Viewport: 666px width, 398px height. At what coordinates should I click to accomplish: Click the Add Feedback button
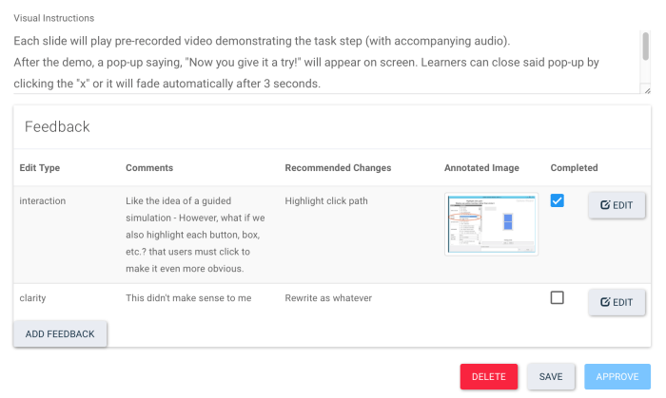pos(60,333)
